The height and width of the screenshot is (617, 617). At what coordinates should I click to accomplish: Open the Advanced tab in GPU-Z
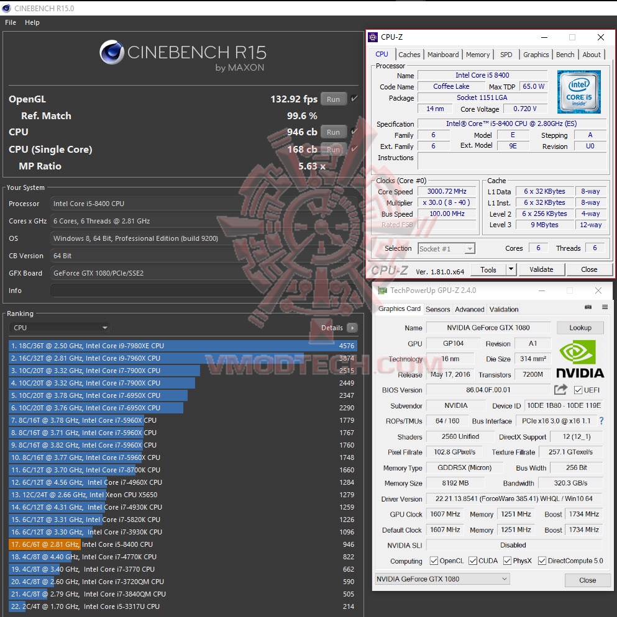click(470, 309)
